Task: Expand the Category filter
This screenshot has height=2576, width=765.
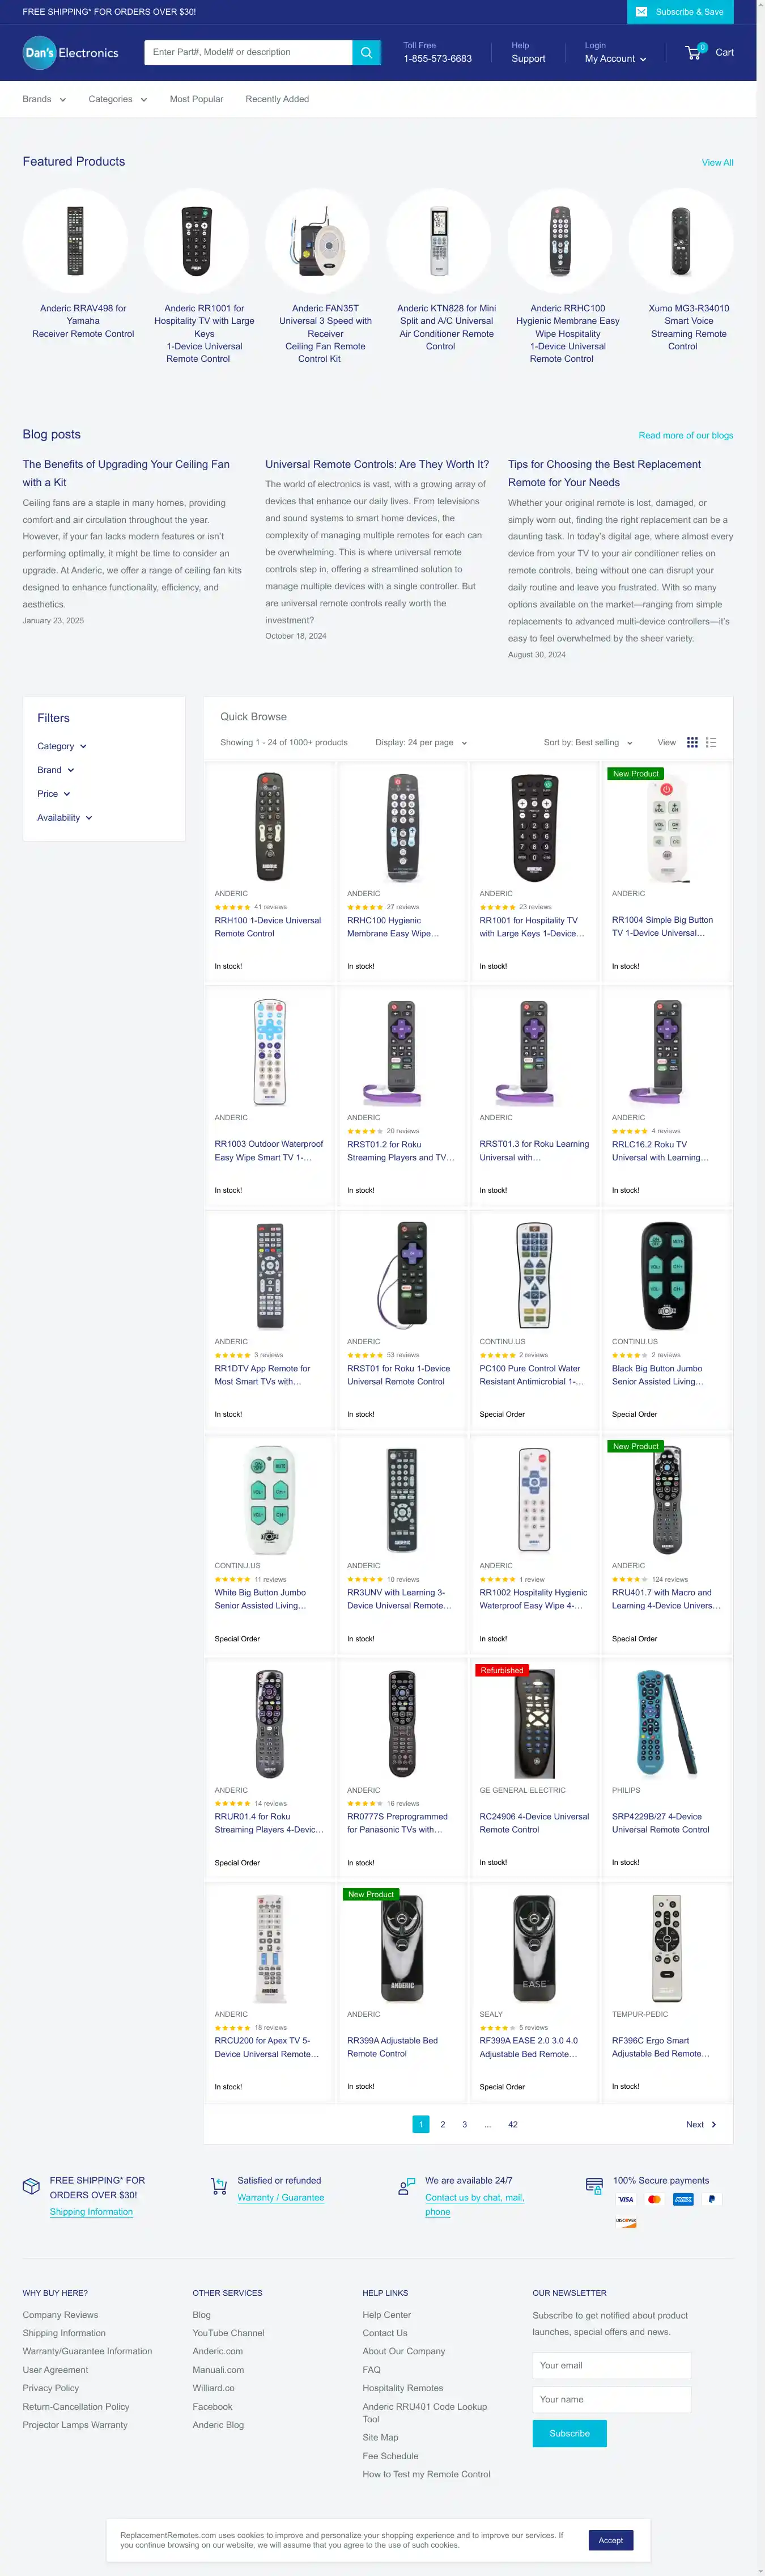Action: (x=62, y=746)
